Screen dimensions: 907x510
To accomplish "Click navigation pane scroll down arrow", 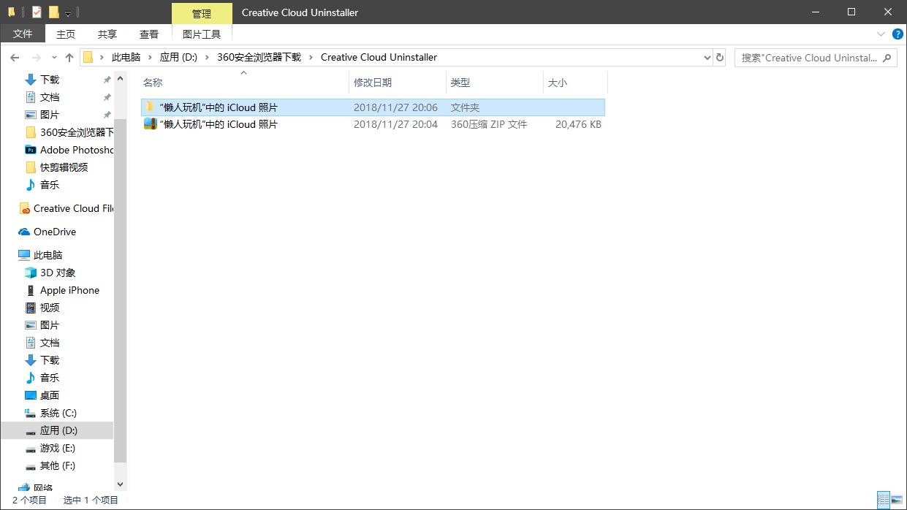I will point(121,484).
